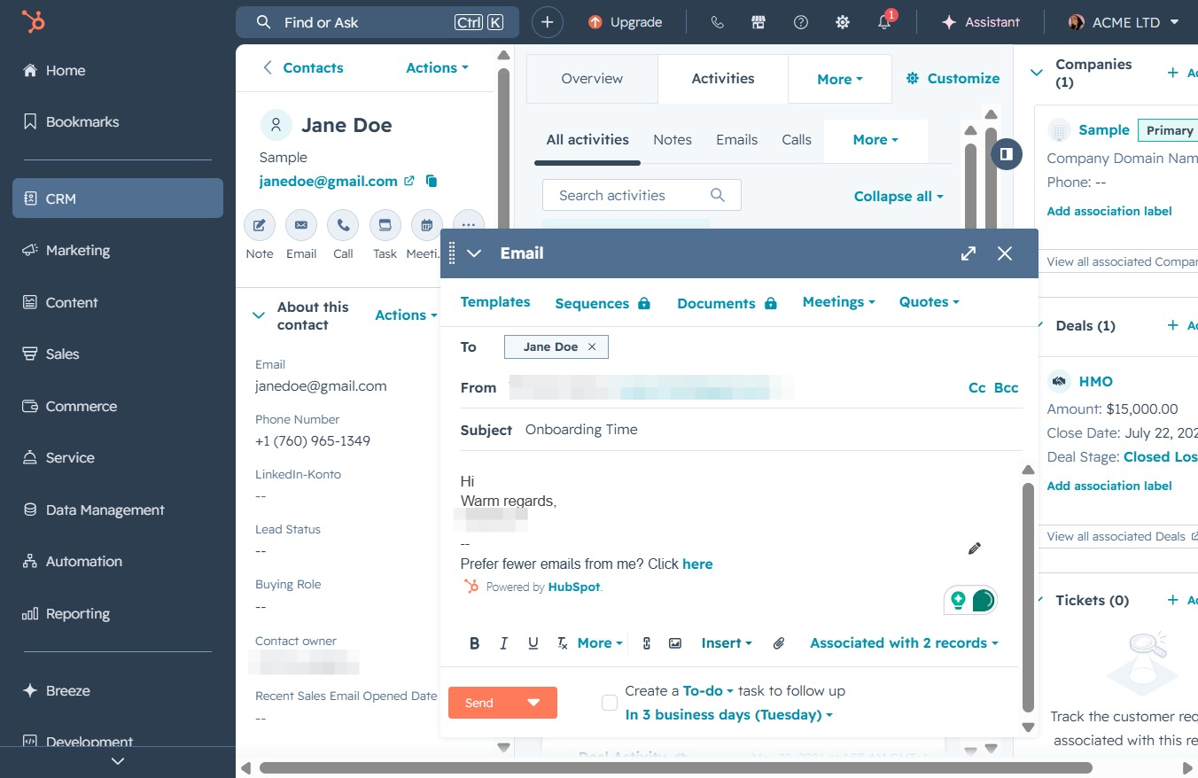Open the Collapse all dropdown
The height and width of the screenshot is (778, 1198).
click(x=898, y=196)
